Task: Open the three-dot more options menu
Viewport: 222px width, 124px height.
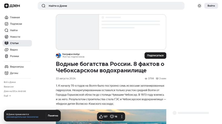Action: (x=122, y=117)
